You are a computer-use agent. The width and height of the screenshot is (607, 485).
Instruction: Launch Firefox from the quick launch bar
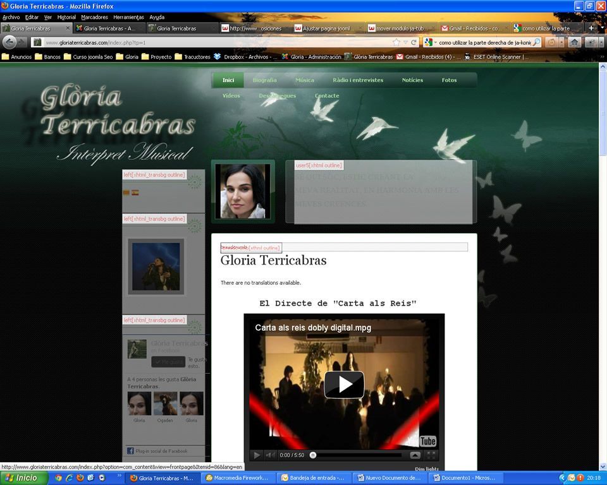[80, 477]
